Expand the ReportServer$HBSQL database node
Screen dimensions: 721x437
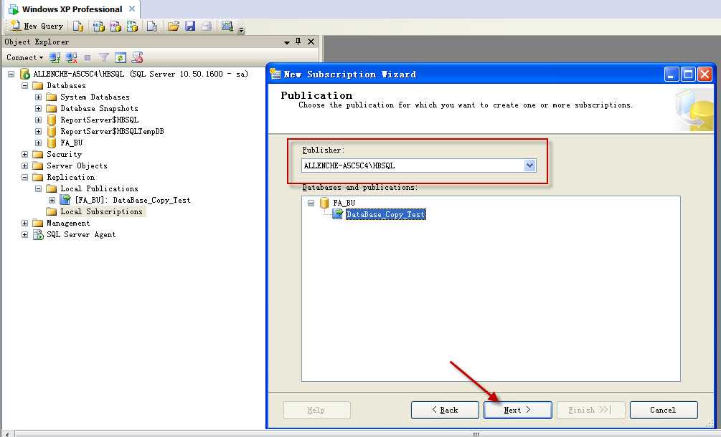pyautogui.click(x=38, y=120)
